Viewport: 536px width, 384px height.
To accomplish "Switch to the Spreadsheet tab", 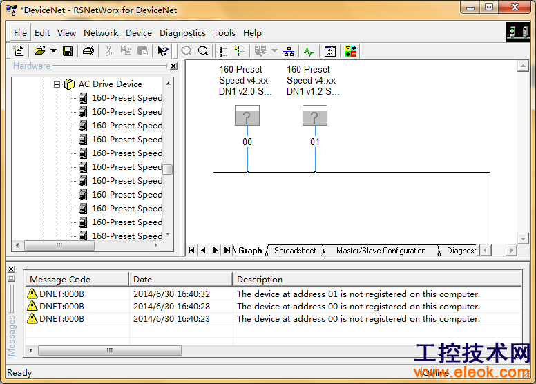I will (x=295, y=251).
